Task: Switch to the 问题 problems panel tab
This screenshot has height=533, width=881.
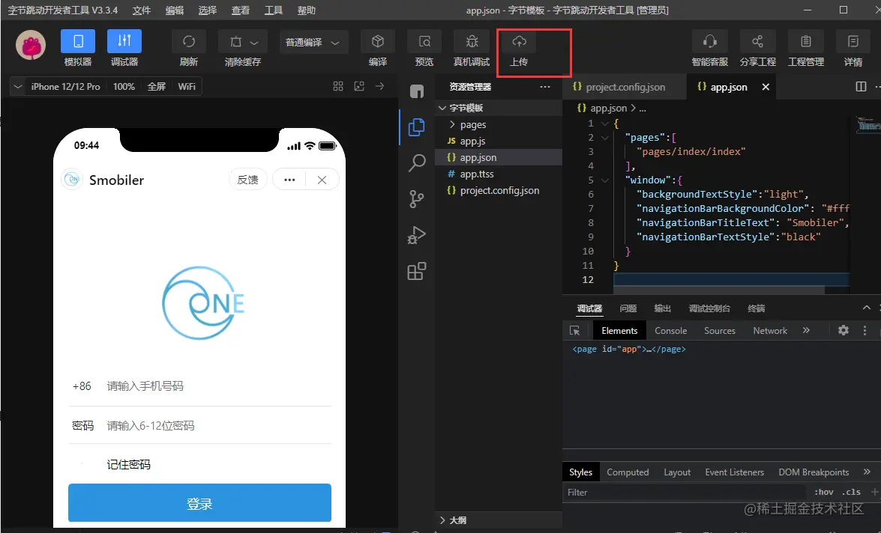Action: click(x=628, y=308)
